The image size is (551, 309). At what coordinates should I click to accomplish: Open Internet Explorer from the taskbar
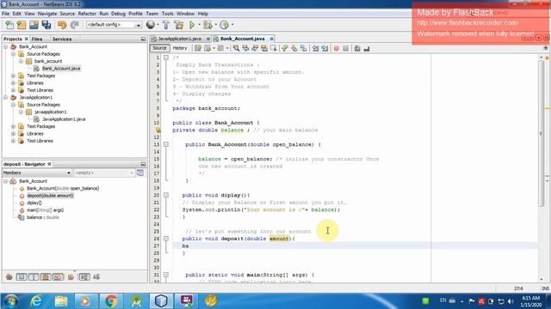[x=36, y=301]
